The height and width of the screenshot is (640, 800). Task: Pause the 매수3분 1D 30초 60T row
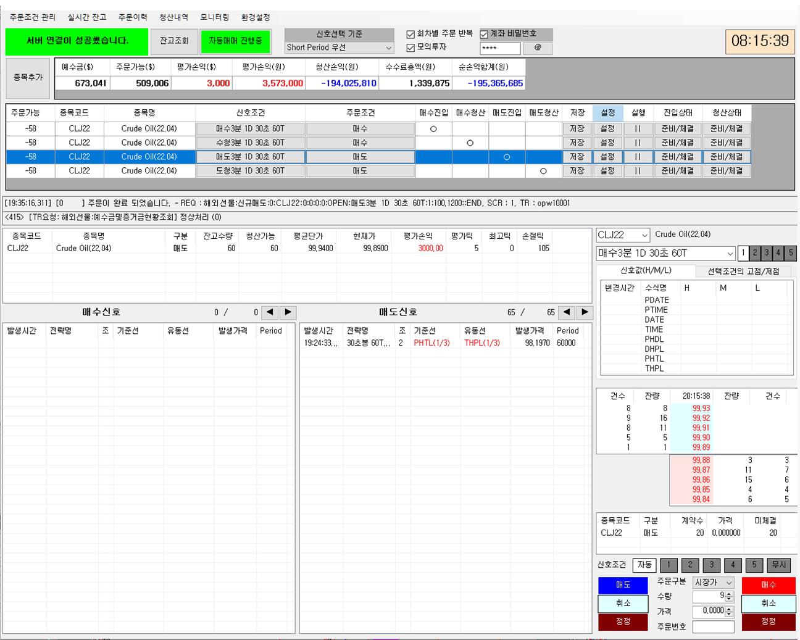pos(638,129)
